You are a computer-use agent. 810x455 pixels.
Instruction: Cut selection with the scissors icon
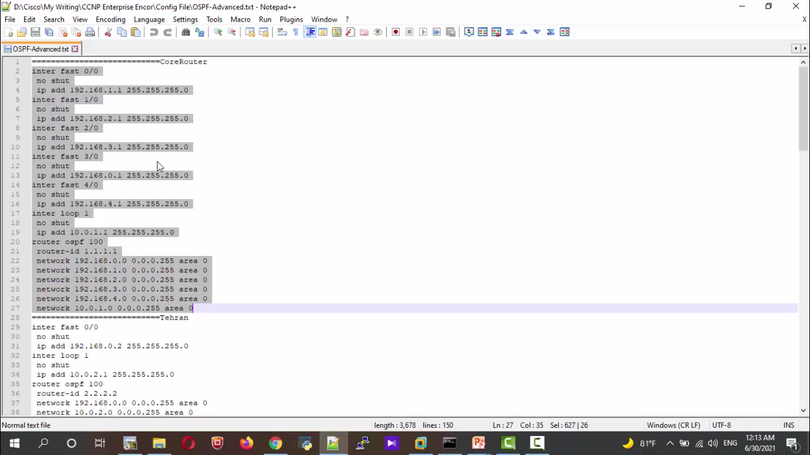click(108, 32)
